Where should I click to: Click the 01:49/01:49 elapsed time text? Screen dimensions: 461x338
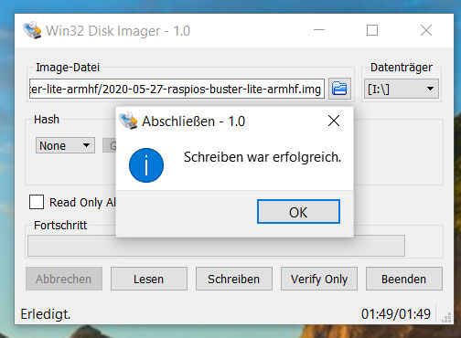click(396, 314)
